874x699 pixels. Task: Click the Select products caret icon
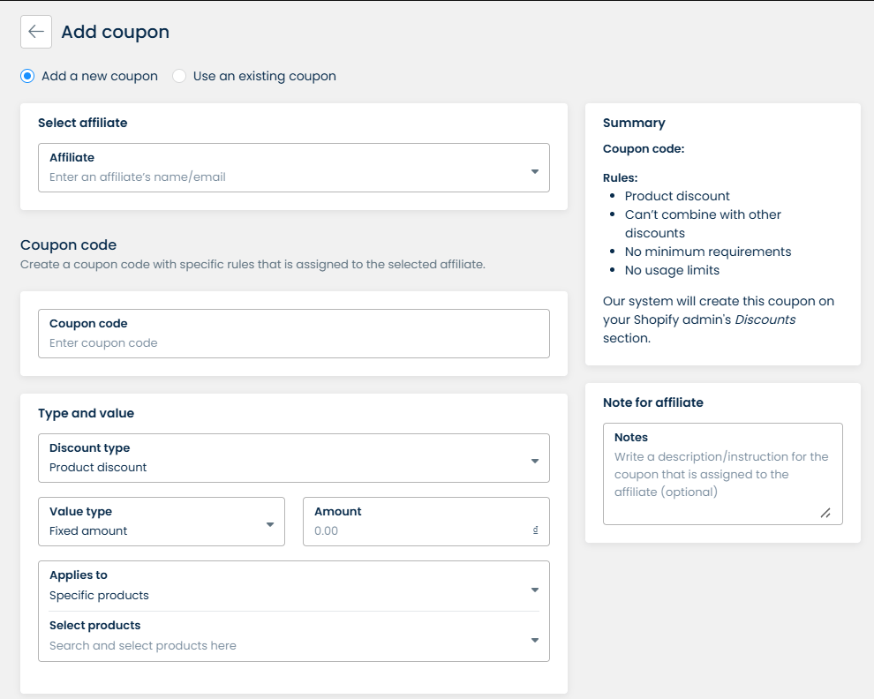click(x=534, y=640)
